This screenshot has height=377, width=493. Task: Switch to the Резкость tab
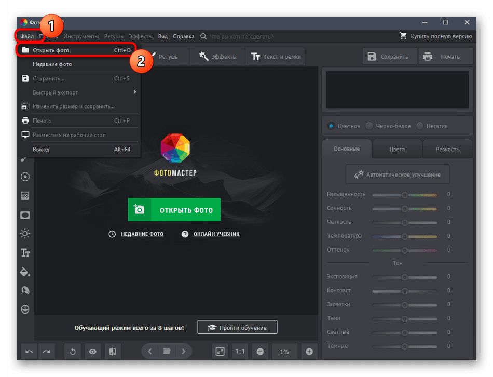[447, 149]
